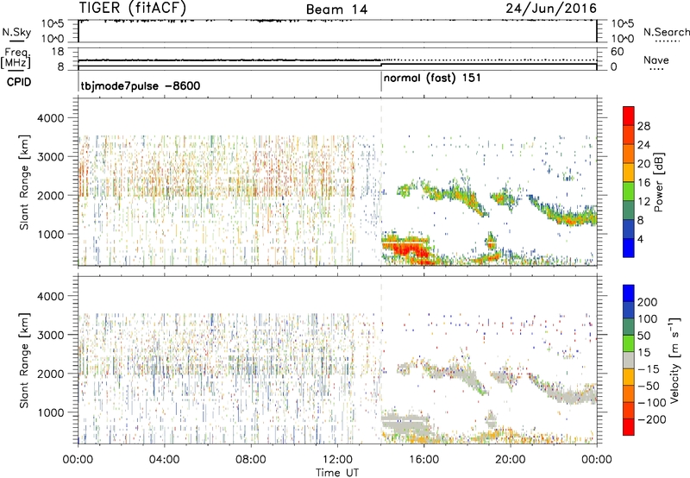Click the Nave legend label
The image size is (690, 478).
[656, 60]
